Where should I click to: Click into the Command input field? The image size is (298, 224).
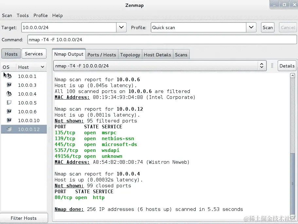pos(162,40)
